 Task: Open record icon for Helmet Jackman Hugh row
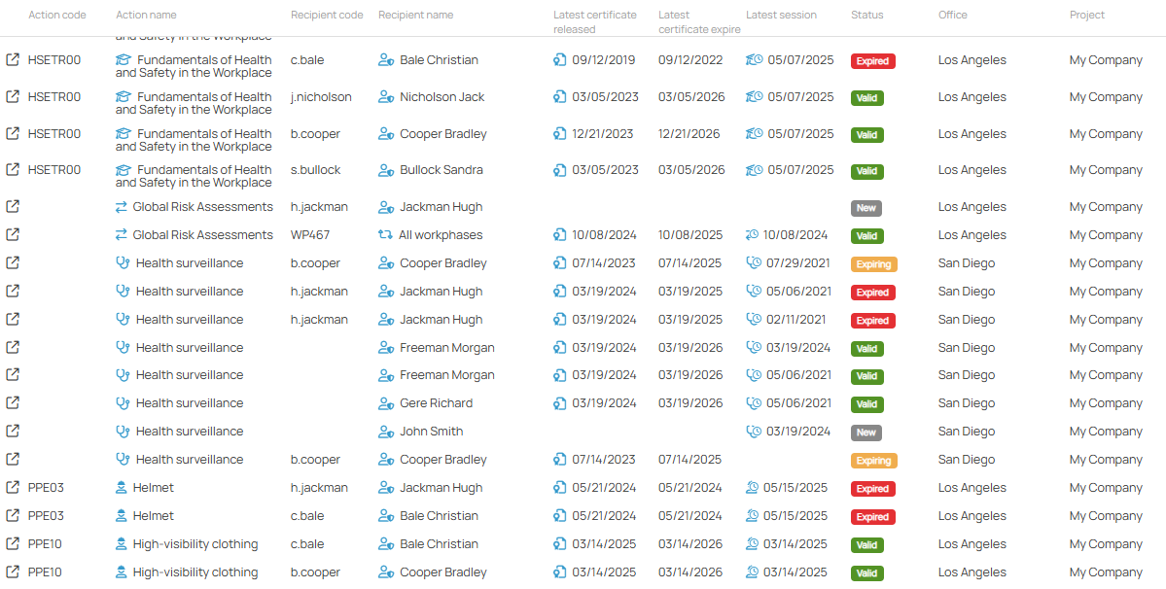(12, 488)
